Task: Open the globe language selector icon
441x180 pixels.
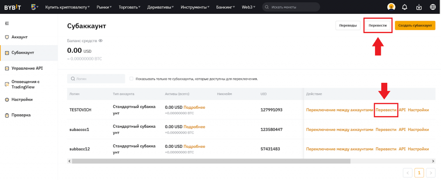Action: click(432, 7)
